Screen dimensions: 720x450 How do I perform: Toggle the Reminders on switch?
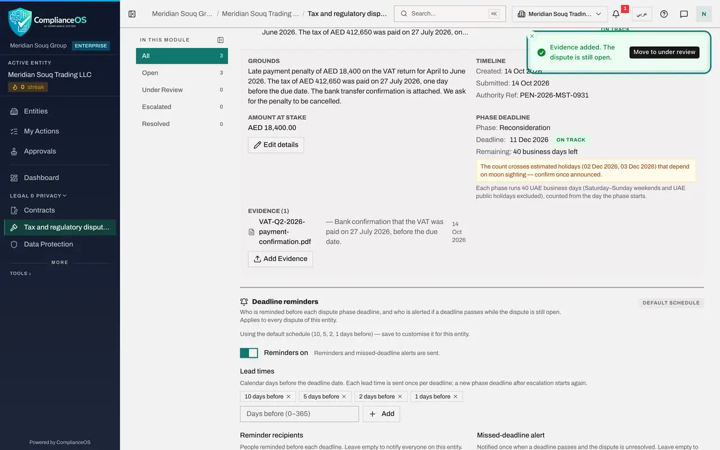(x=249, y=353)
